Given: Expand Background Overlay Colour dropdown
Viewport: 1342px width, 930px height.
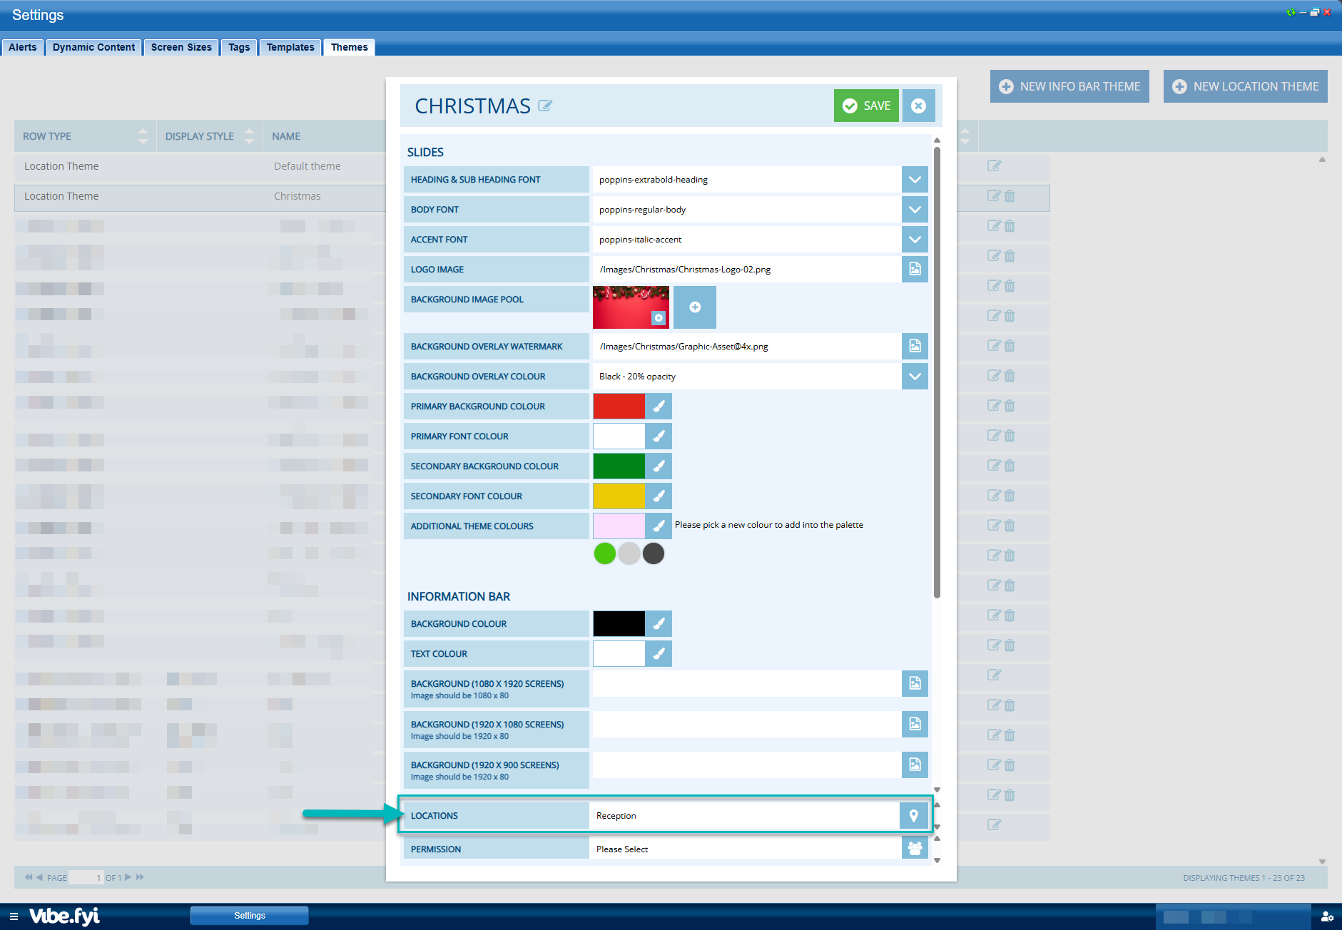Looking at the screenshot, I should tap(915, 377).
